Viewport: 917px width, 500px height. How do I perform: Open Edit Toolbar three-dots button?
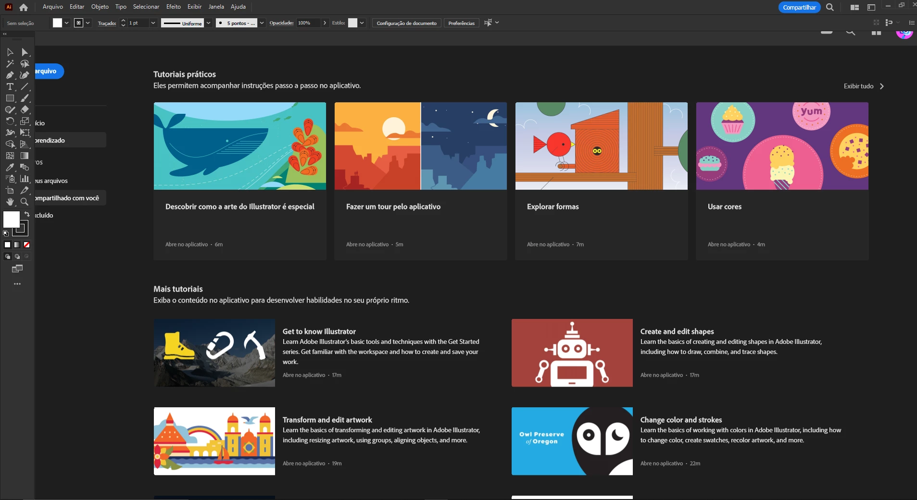(x=17, y=284)
